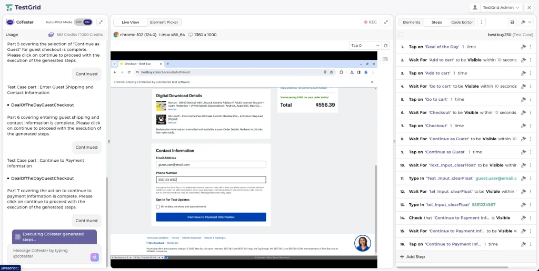Click the chat assistant avatar on Best Buy page
Image resolution: width=539 pixels, height=271 pixels.
[x=362, y=243]
